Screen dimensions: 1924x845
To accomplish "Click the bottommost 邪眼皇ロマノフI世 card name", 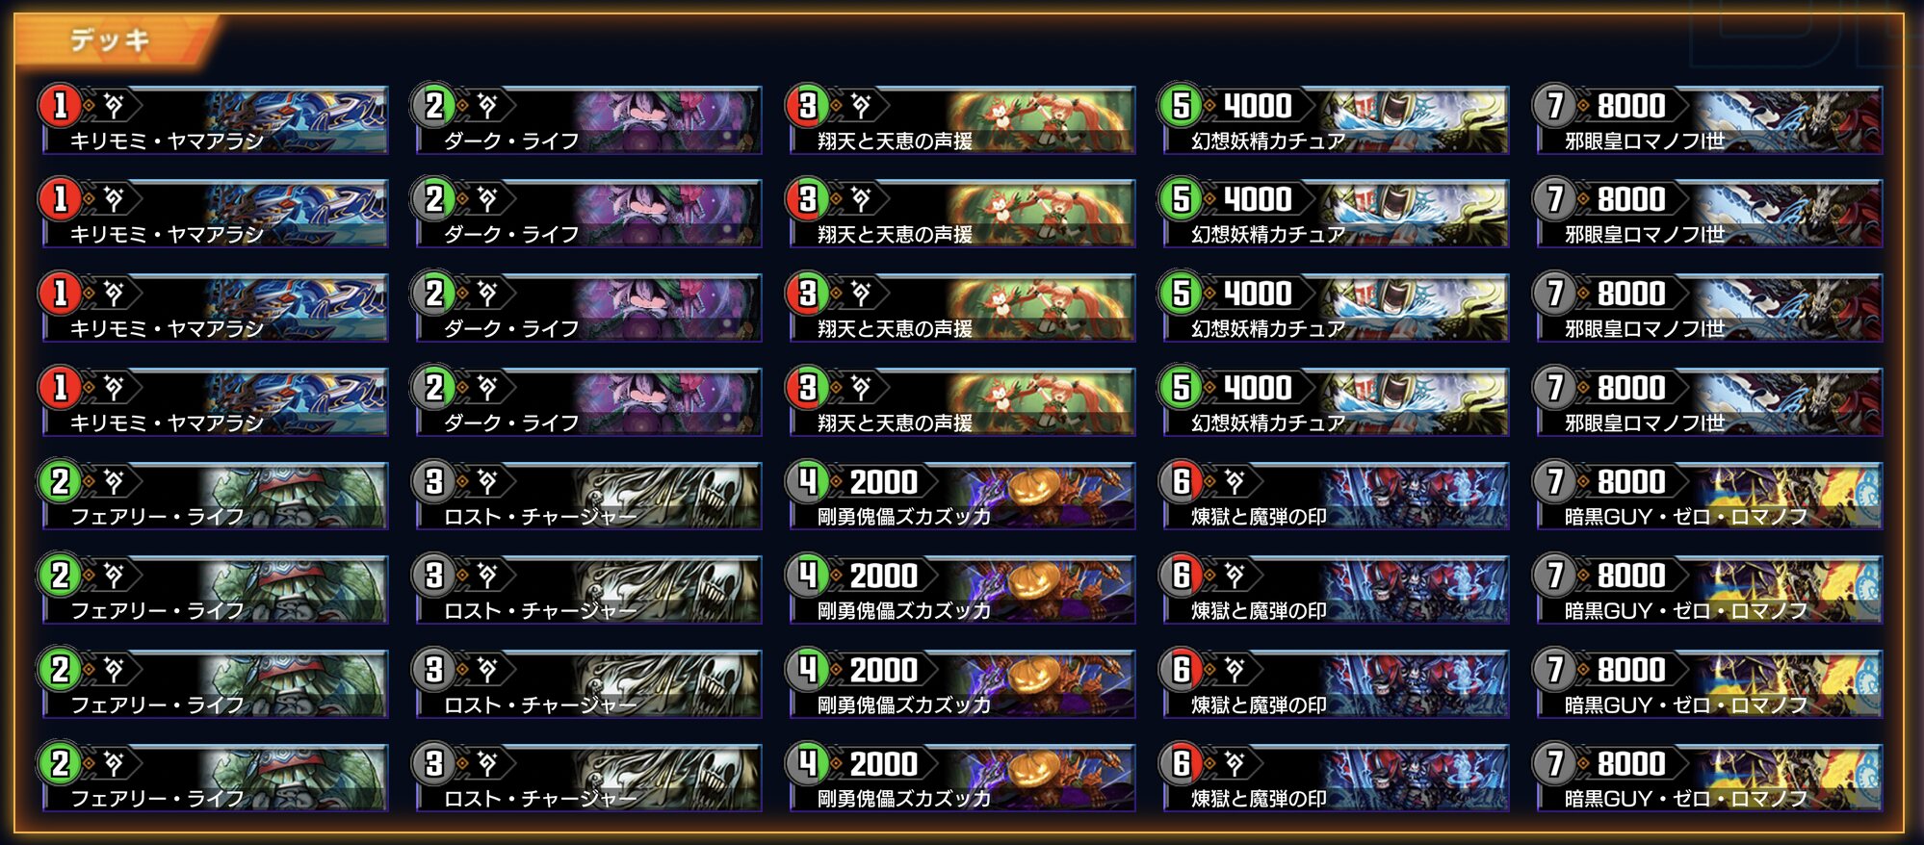I will (1645, 422).
